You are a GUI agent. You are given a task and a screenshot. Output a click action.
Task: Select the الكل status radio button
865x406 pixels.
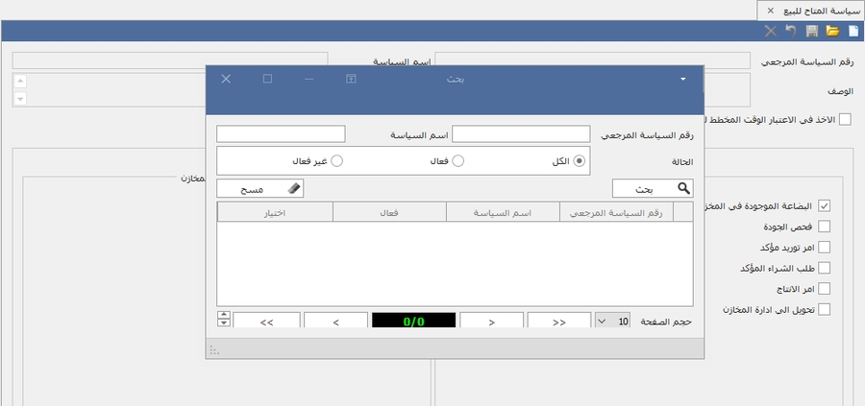tap(580, 161)
